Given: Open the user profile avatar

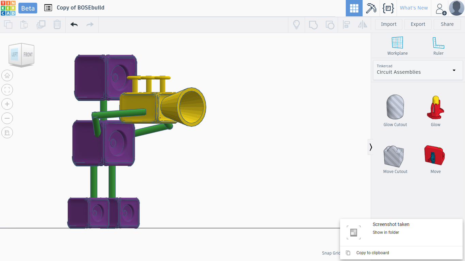Looking at the screenshot, I should 456,8.
